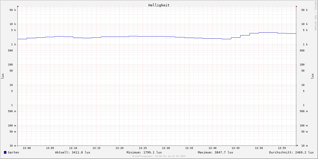Click the 10 m label on right axis

click(304, 146)
